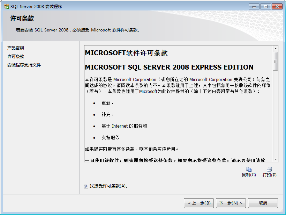Select 产品密钥 step in the sidebar

(15, 48)
